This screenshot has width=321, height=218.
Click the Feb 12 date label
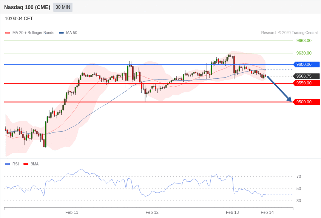click(x=152, y=212)
